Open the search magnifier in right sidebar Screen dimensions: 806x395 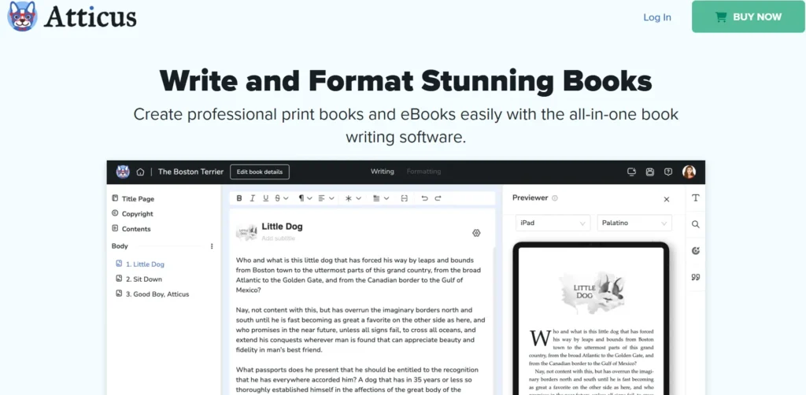696,224
